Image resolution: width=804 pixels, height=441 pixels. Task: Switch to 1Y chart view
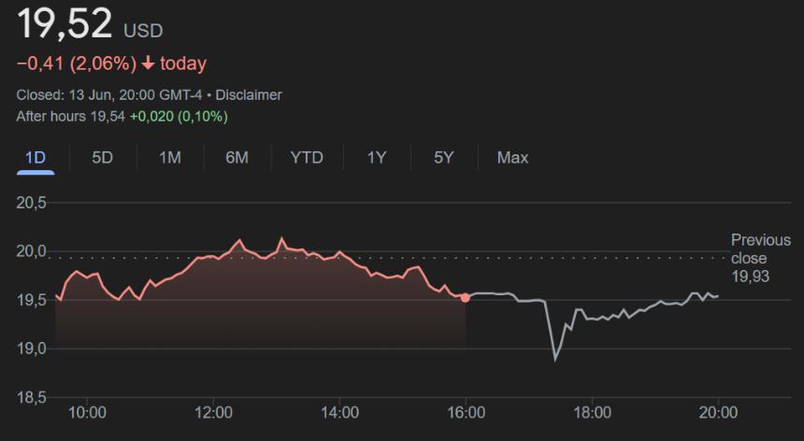tap(376, 157)
